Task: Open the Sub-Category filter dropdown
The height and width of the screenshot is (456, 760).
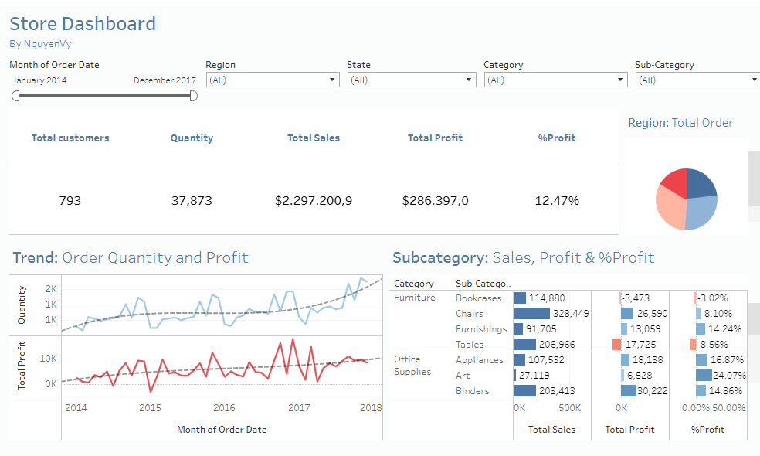Action: click(x=755, y=79)
